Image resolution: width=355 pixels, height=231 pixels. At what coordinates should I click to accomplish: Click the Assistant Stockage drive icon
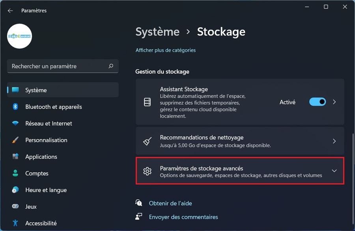[x=148, y=102]
